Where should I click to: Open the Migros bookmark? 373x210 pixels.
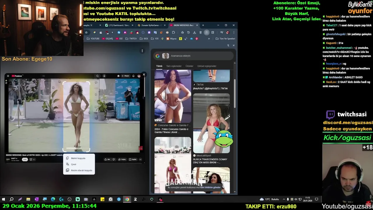171,38
